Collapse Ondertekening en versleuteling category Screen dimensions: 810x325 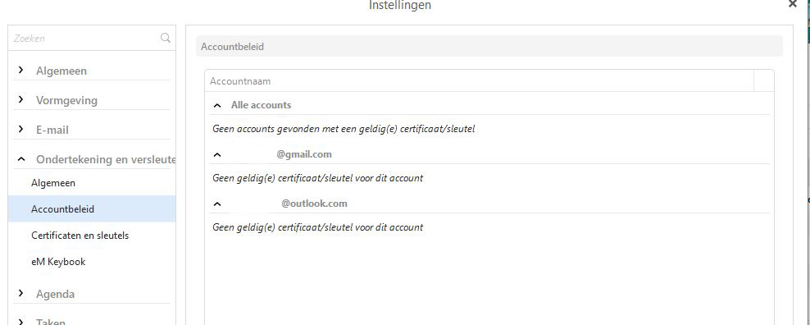[20, 159]
